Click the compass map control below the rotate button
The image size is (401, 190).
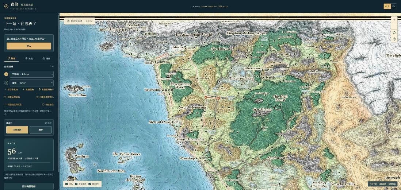point(394,39)
